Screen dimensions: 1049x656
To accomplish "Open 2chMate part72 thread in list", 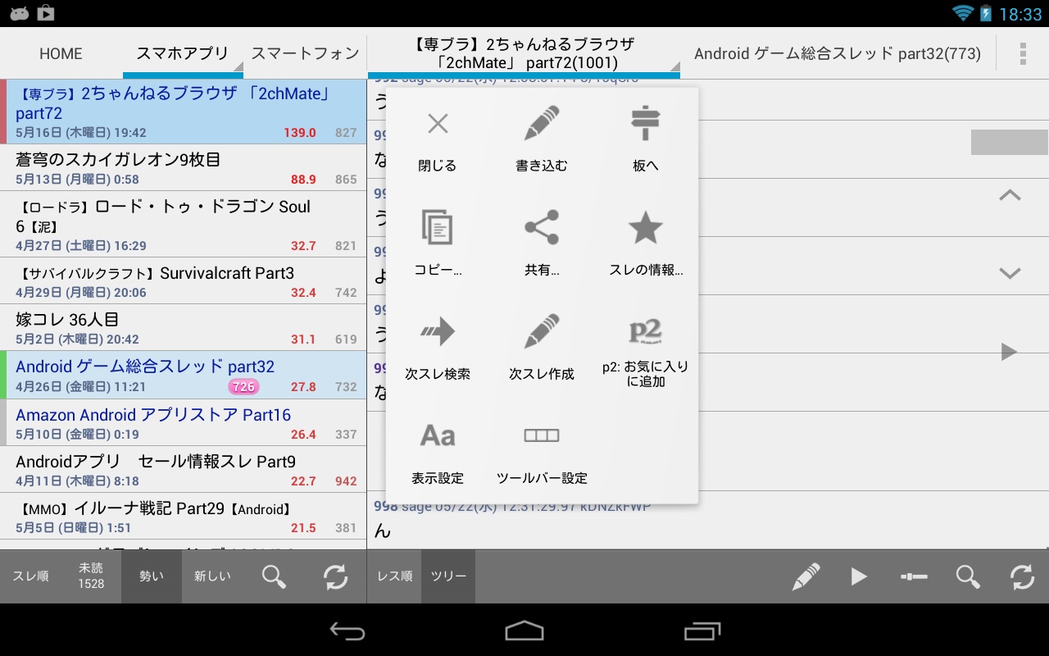I will tap(183, 112).
